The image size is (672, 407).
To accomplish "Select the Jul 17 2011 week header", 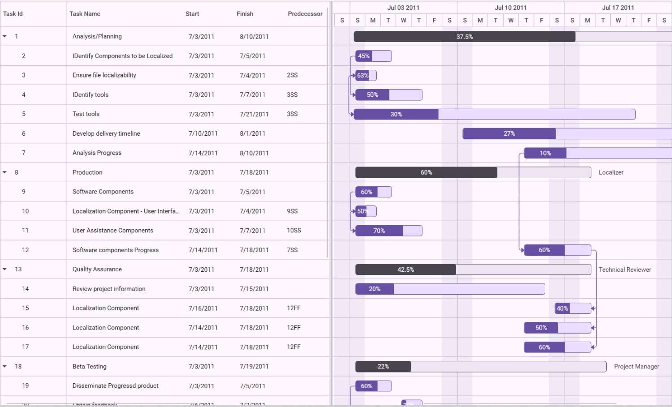I will [618, 8].
